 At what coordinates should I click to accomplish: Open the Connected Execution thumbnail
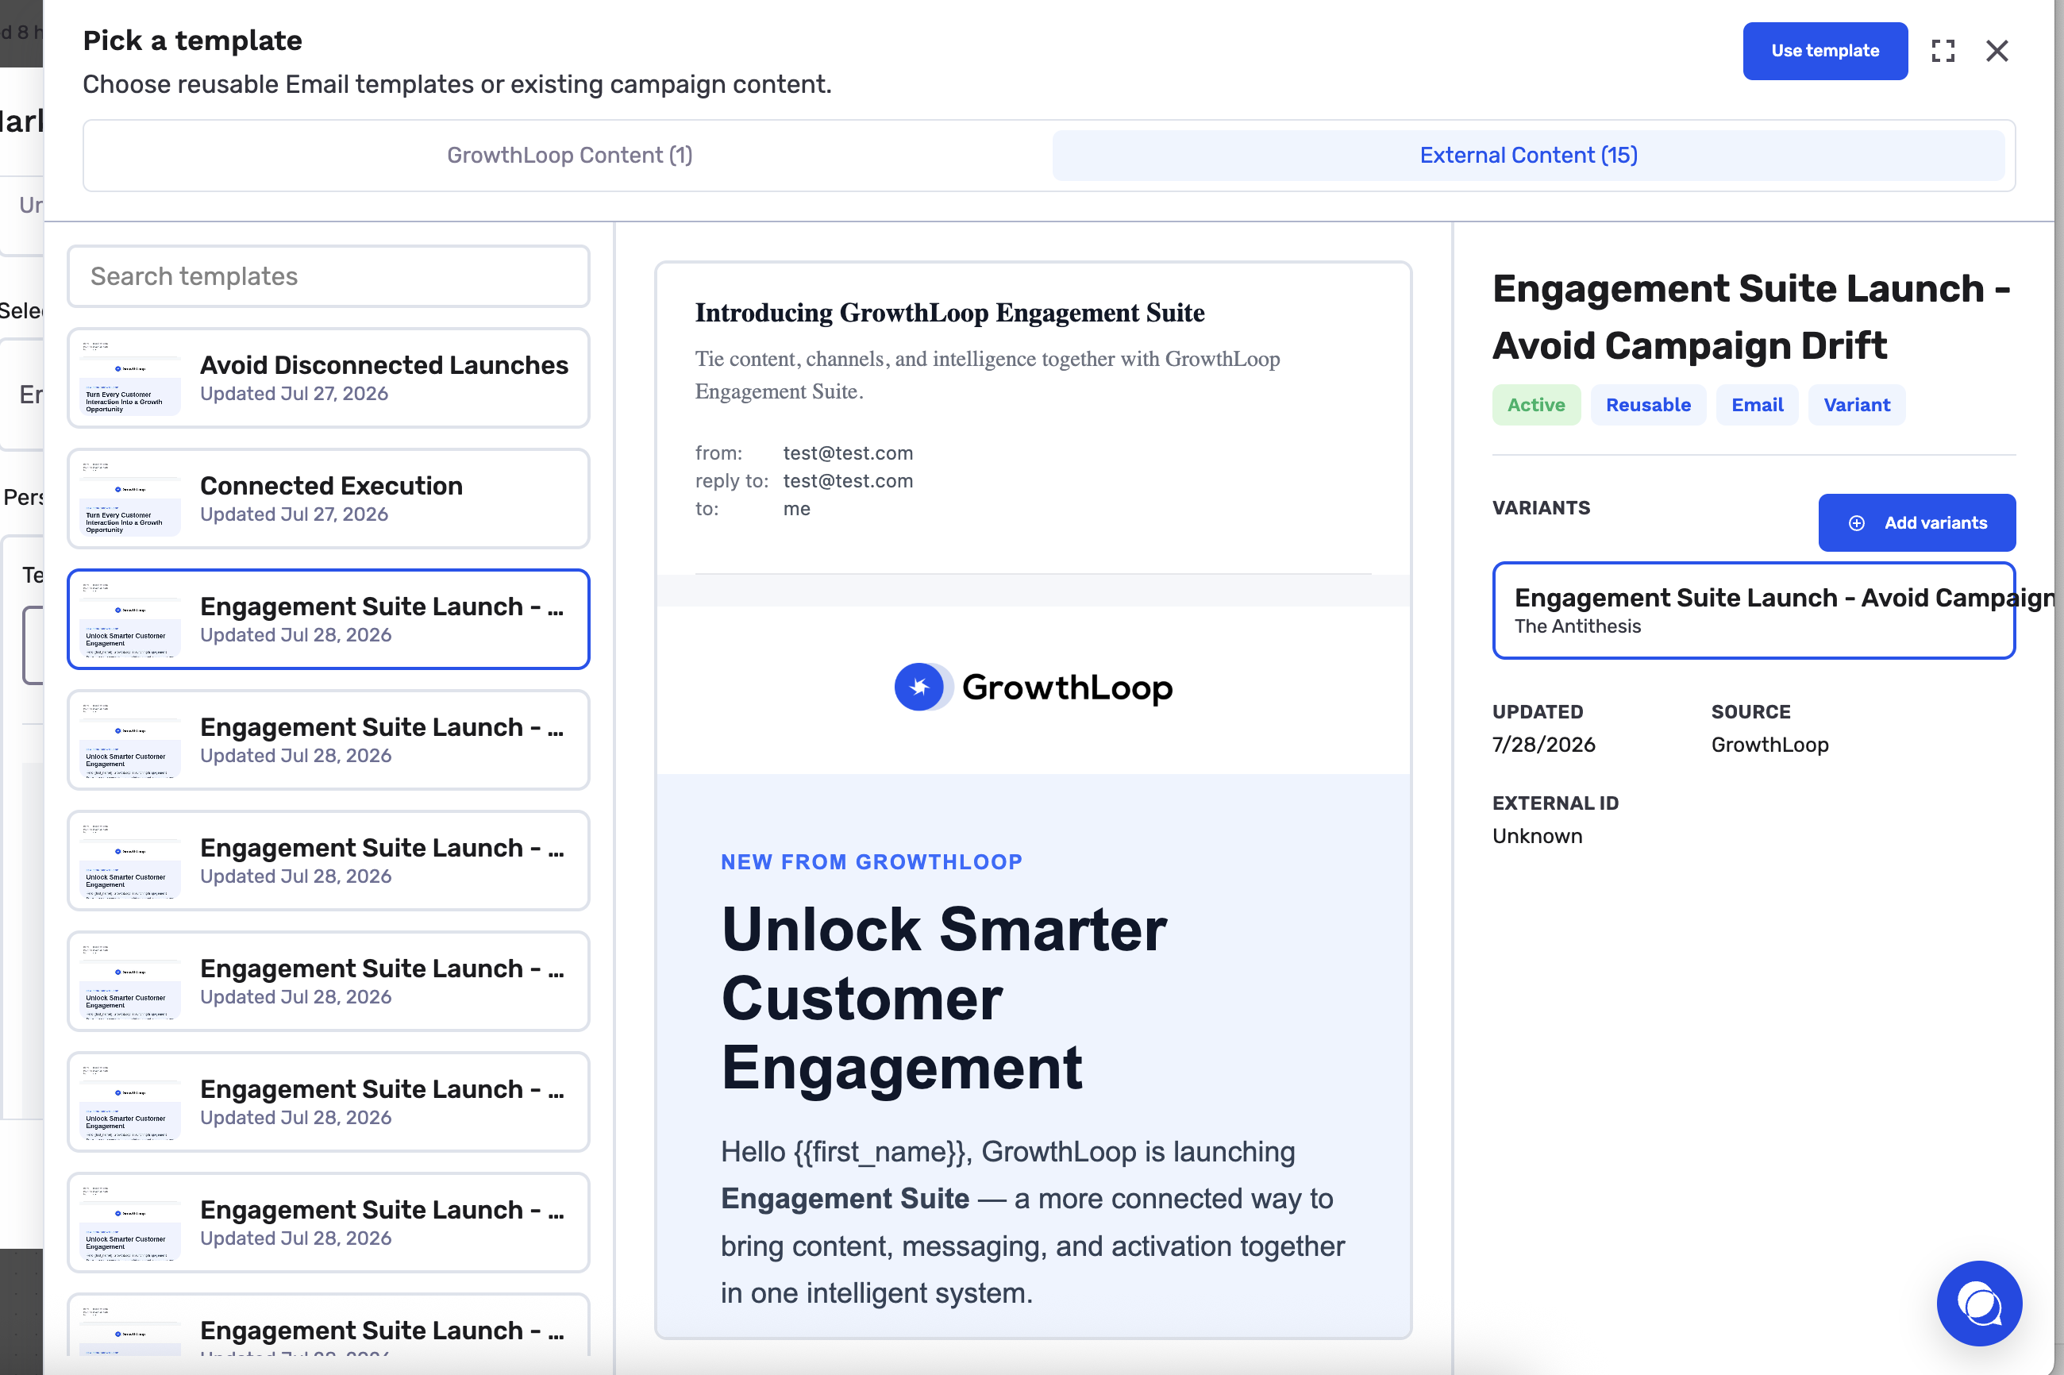click(129, 499)
